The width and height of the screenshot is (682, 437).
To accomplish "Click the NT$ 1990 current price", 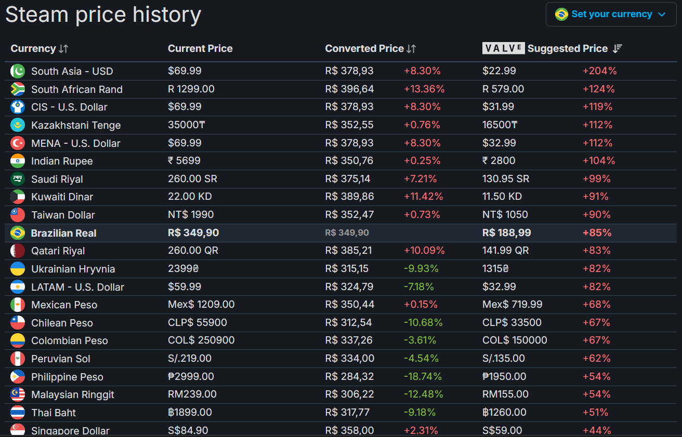I will coord(191,214).
